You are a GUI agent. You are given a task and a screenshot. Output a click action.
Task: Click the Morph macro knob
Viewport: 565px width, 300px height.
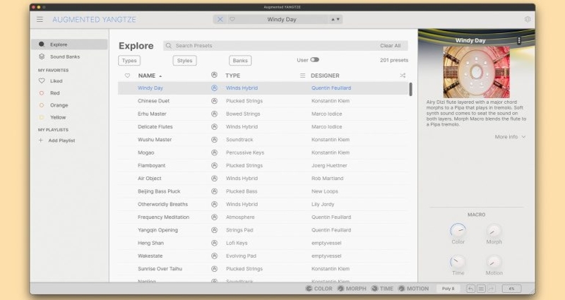pyautogui.click(x=494, y=230)
